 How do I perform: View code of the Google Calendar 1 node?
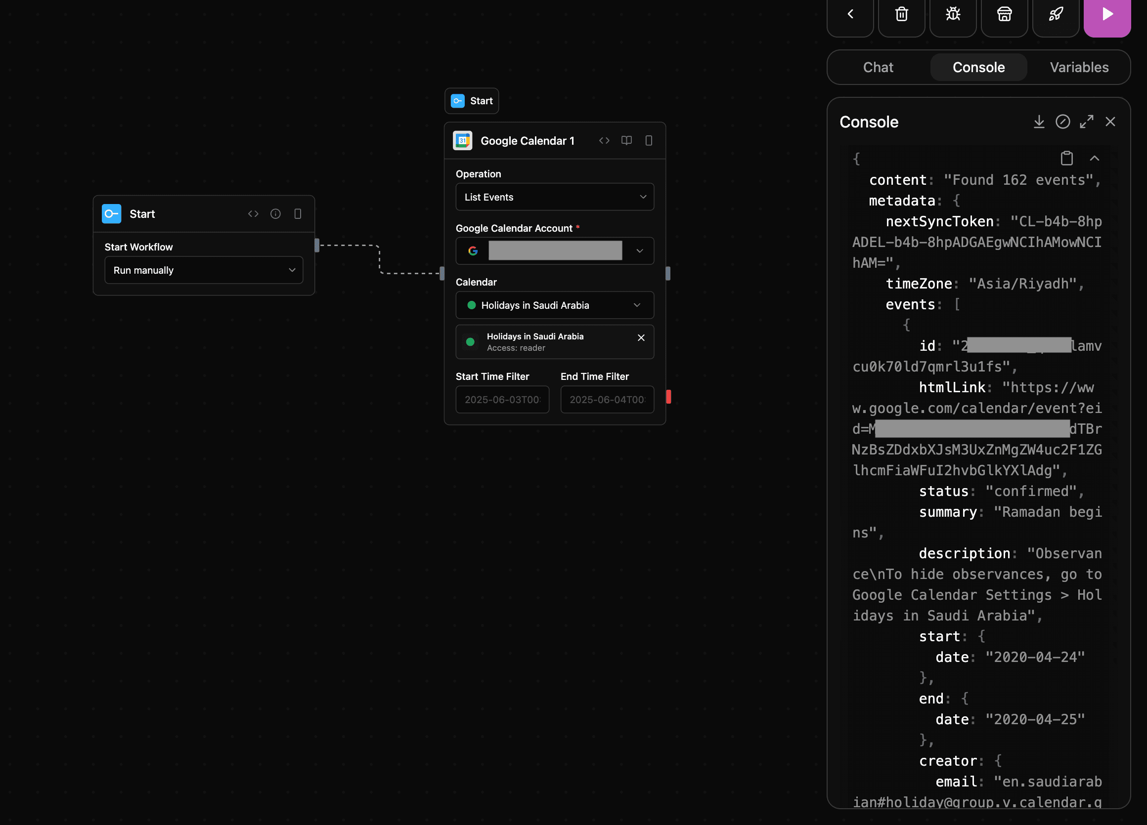point(604,140)
